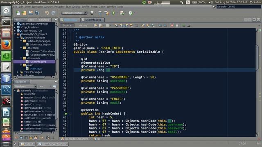The height and width of the screenshot is (147, 262).
Task: Expand the AccomodationProvider project node
Action: 15,24
